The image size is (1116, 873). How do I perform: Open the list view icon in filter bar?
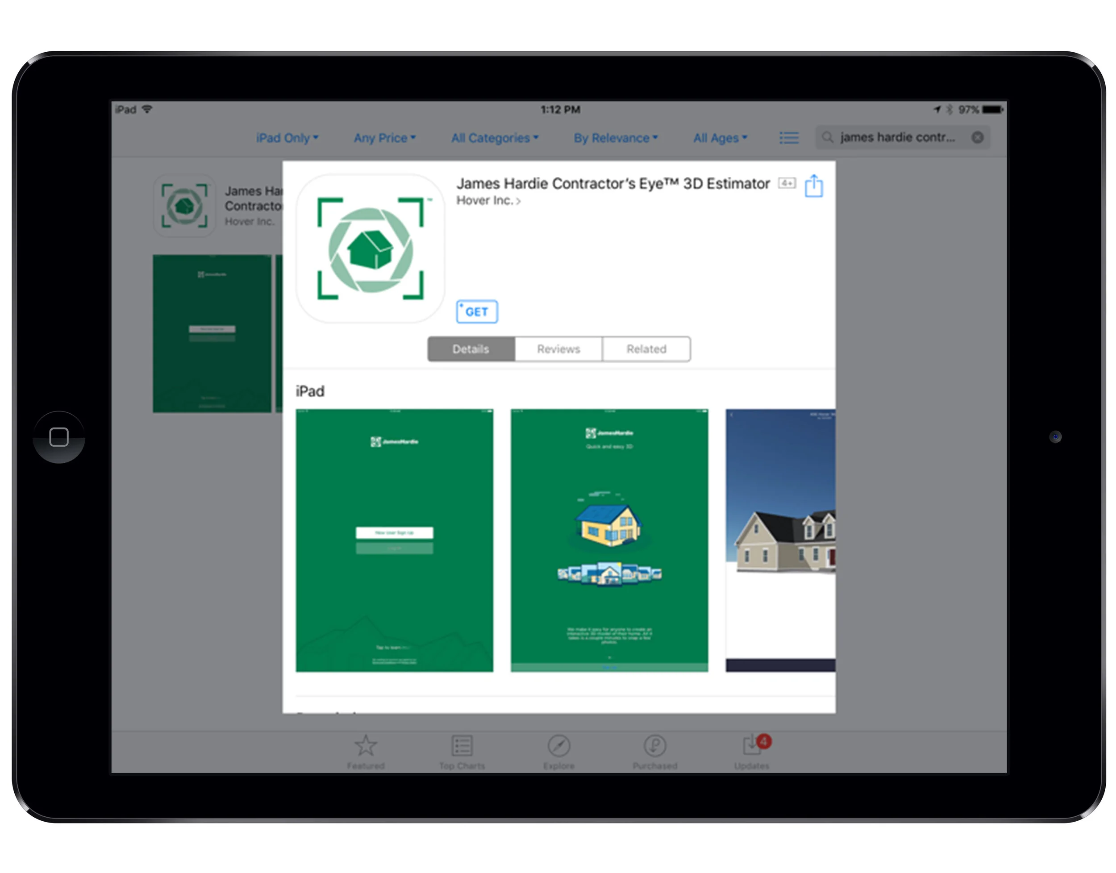789,138
